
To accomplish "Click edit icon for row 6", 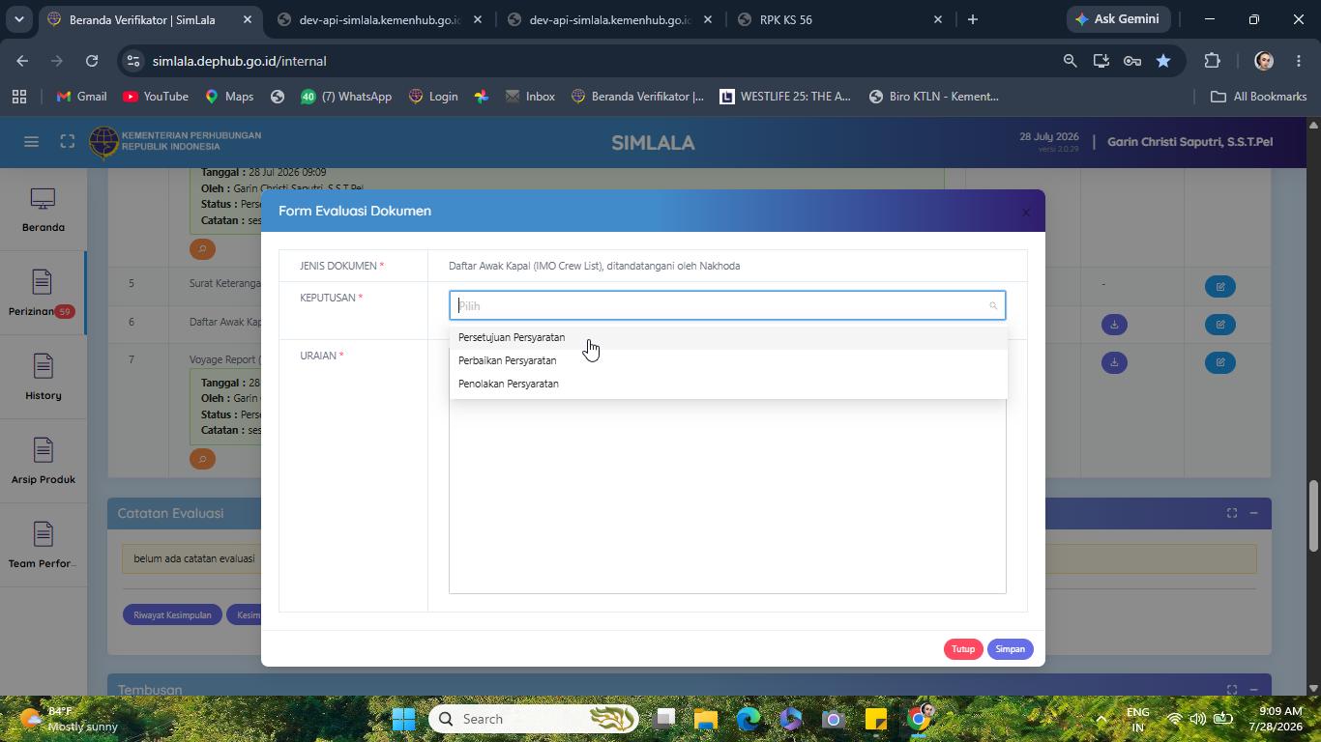I will tap(1220, 325).
